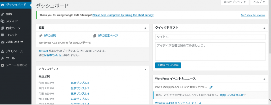Viewport: 271px width, 105px height.
Task: Click the 計画してみませんか link
Action: [232, 95]
